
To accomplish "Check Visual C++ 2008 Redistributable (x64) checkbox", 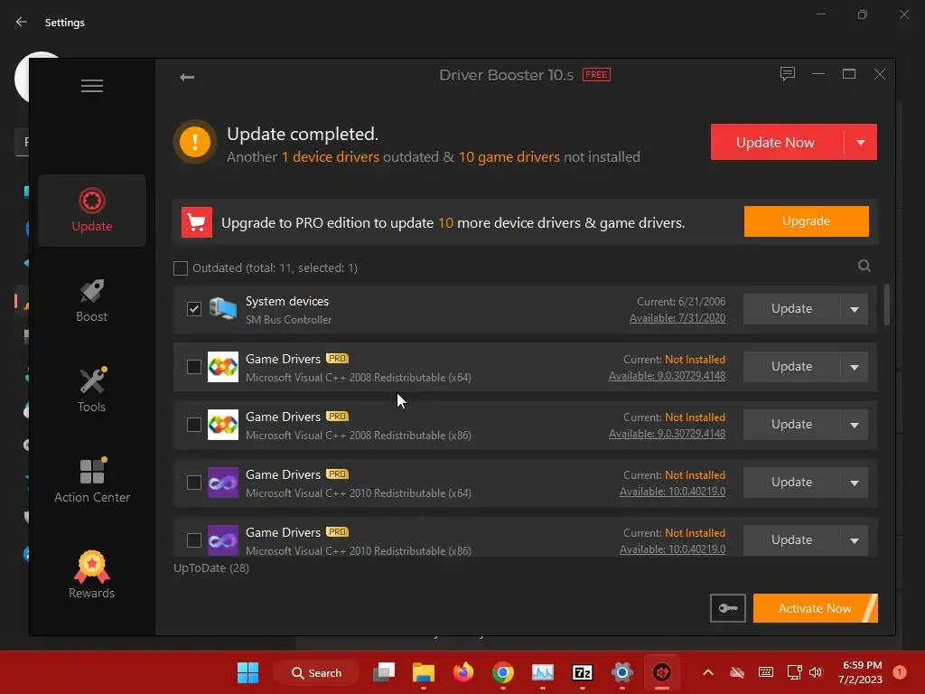I will pos(194,367).
